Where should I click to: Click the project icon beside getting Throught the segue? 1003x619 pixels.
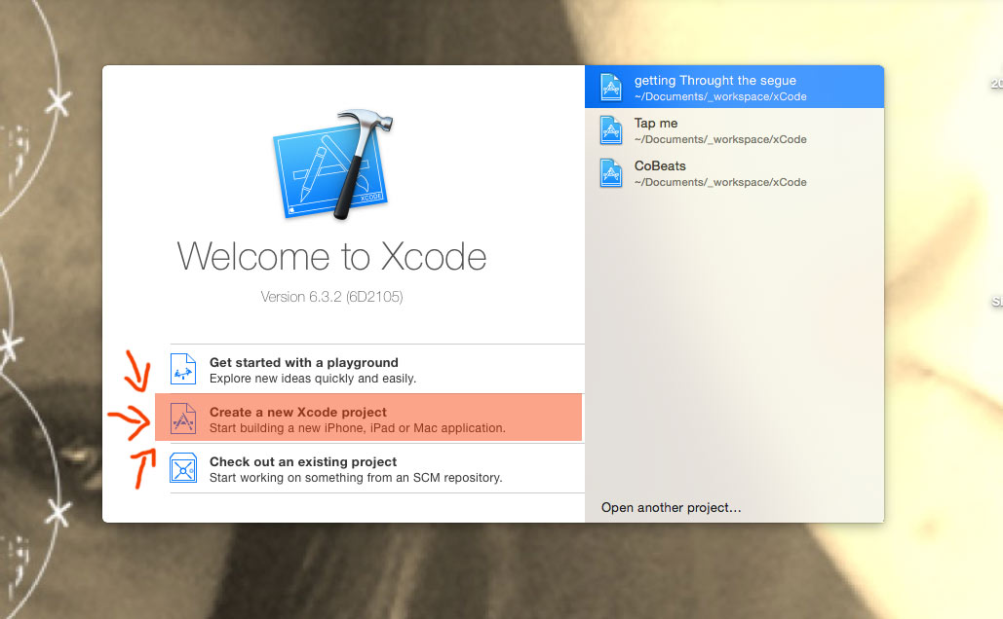point(609,87)
